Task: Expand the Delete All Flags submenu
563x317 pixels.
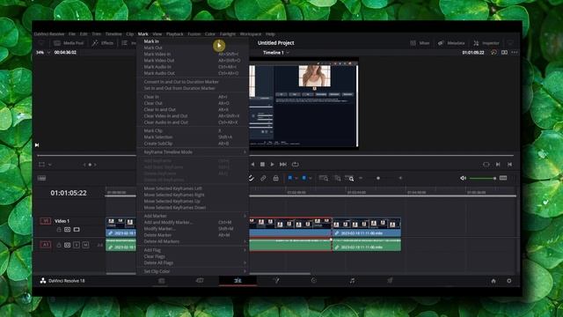Action: [x=245, y=263]
